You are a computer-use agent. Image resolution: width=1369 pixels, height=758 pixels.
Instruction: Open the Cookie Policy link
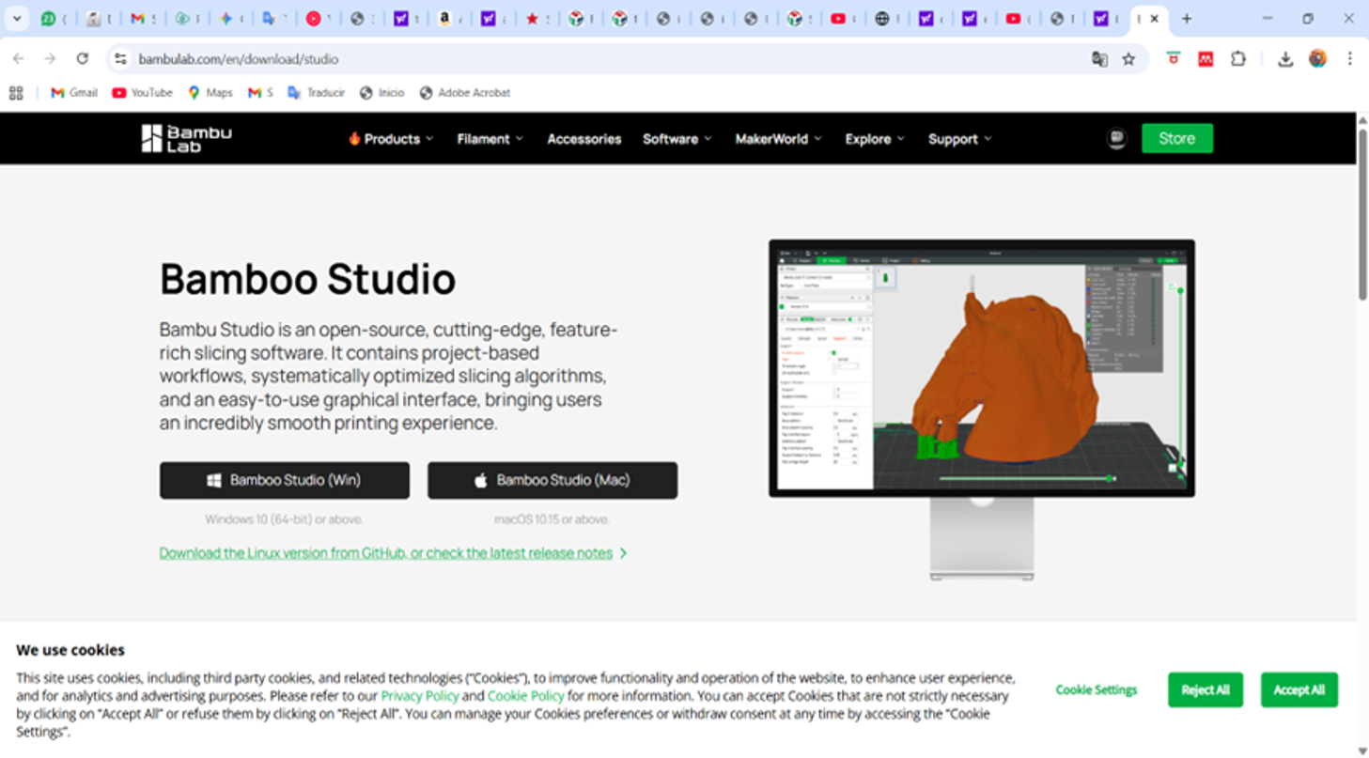[526, 696]
